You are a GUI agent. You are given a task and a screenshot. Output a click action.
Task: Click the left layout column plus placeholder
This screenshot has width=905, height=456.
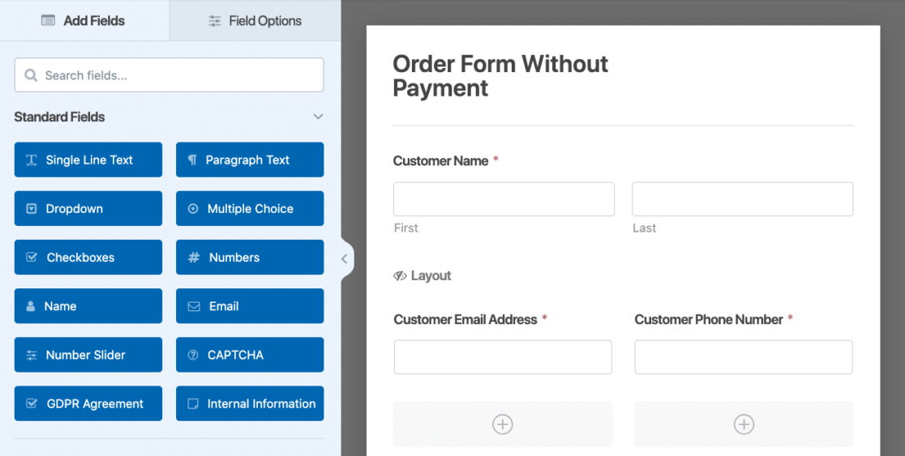[x=503, y=424]
